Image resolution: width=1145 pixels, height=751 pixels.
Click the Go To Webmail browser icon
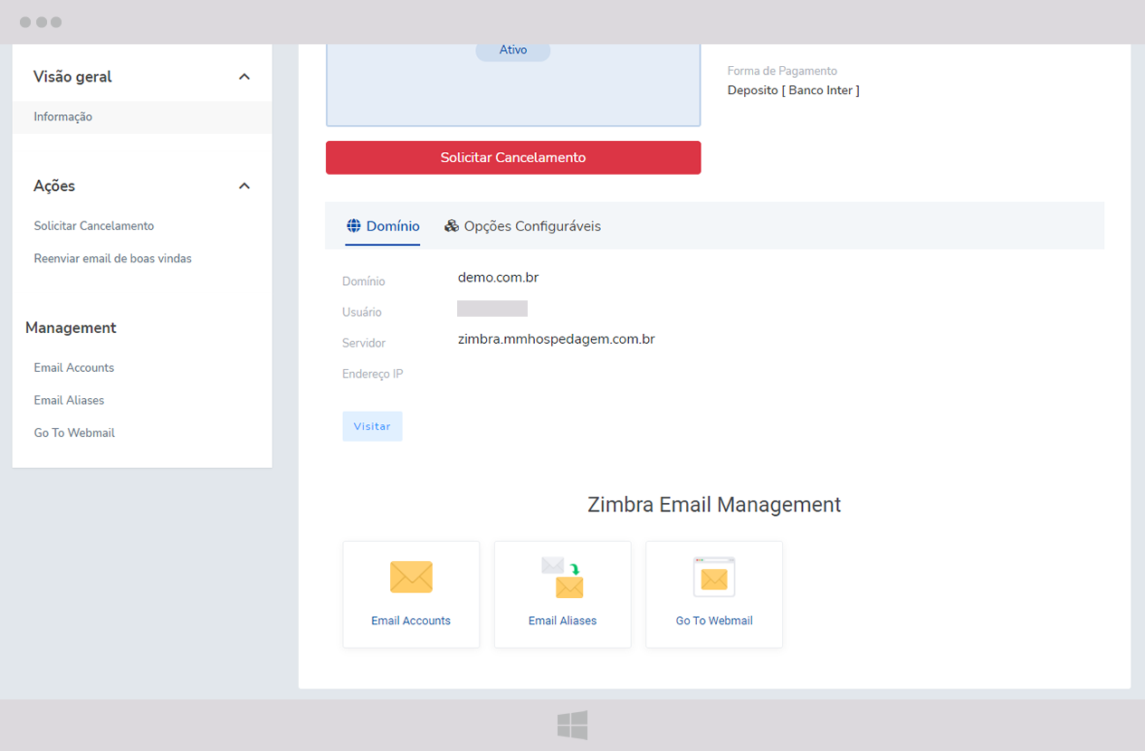pos(714,577)
